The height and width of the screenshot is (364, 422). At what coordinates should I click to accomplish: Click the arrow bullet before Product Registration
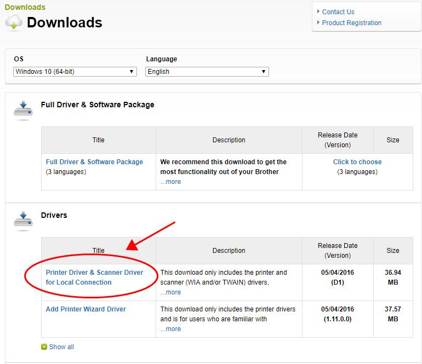pos(318,23)
